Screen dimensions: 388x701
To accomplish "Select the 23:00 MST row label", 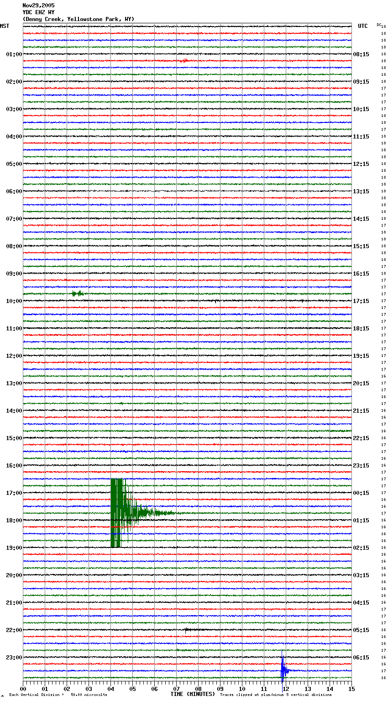I will [x=14, y=658].
